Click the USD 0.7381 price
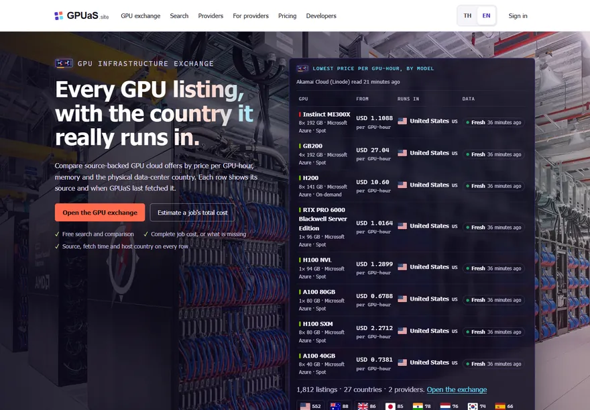This screenshot has width=590, height=410. tap(374, 360)
